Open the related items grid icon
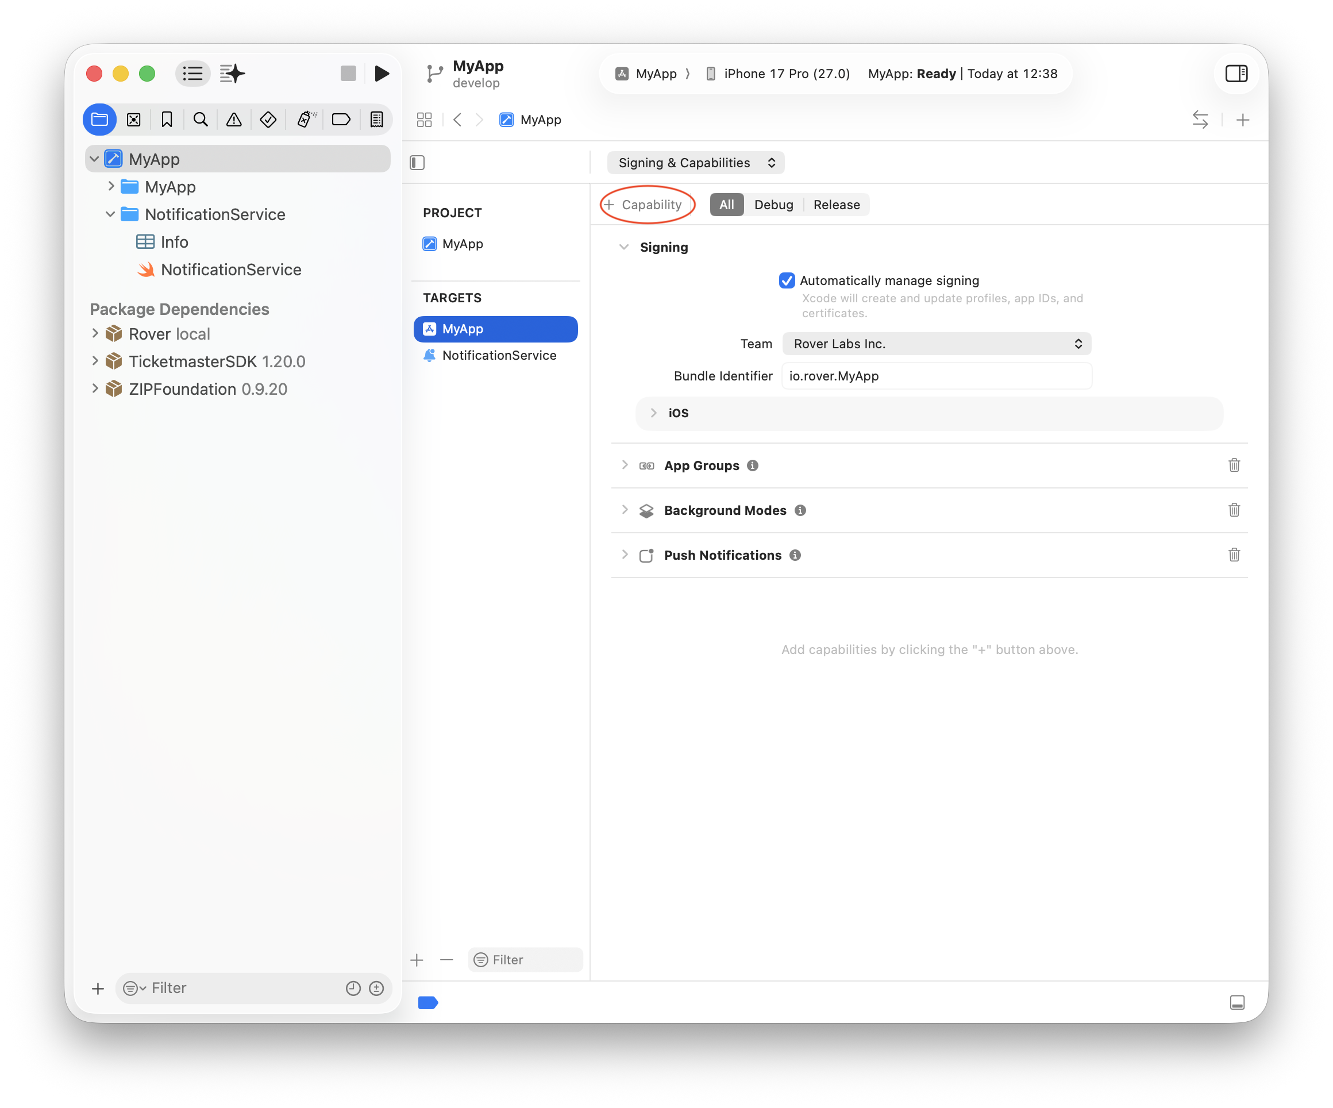This screenshot has width=1333, height=1108. pyautogui.click(x=425, y=120)
